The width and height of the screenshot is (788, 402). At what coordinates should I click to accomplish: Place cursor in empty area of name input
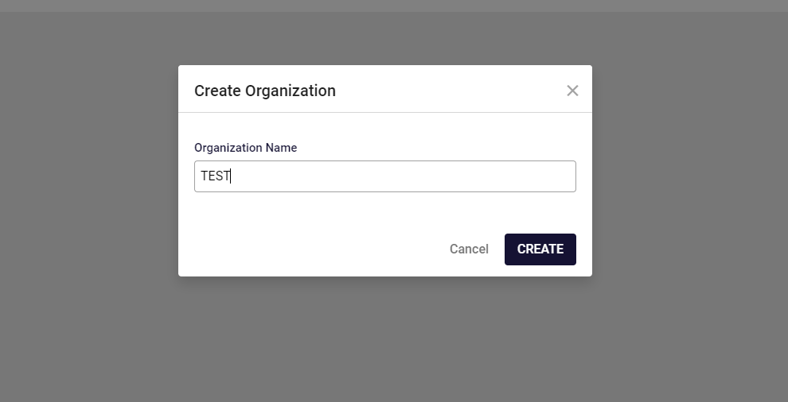398,176
